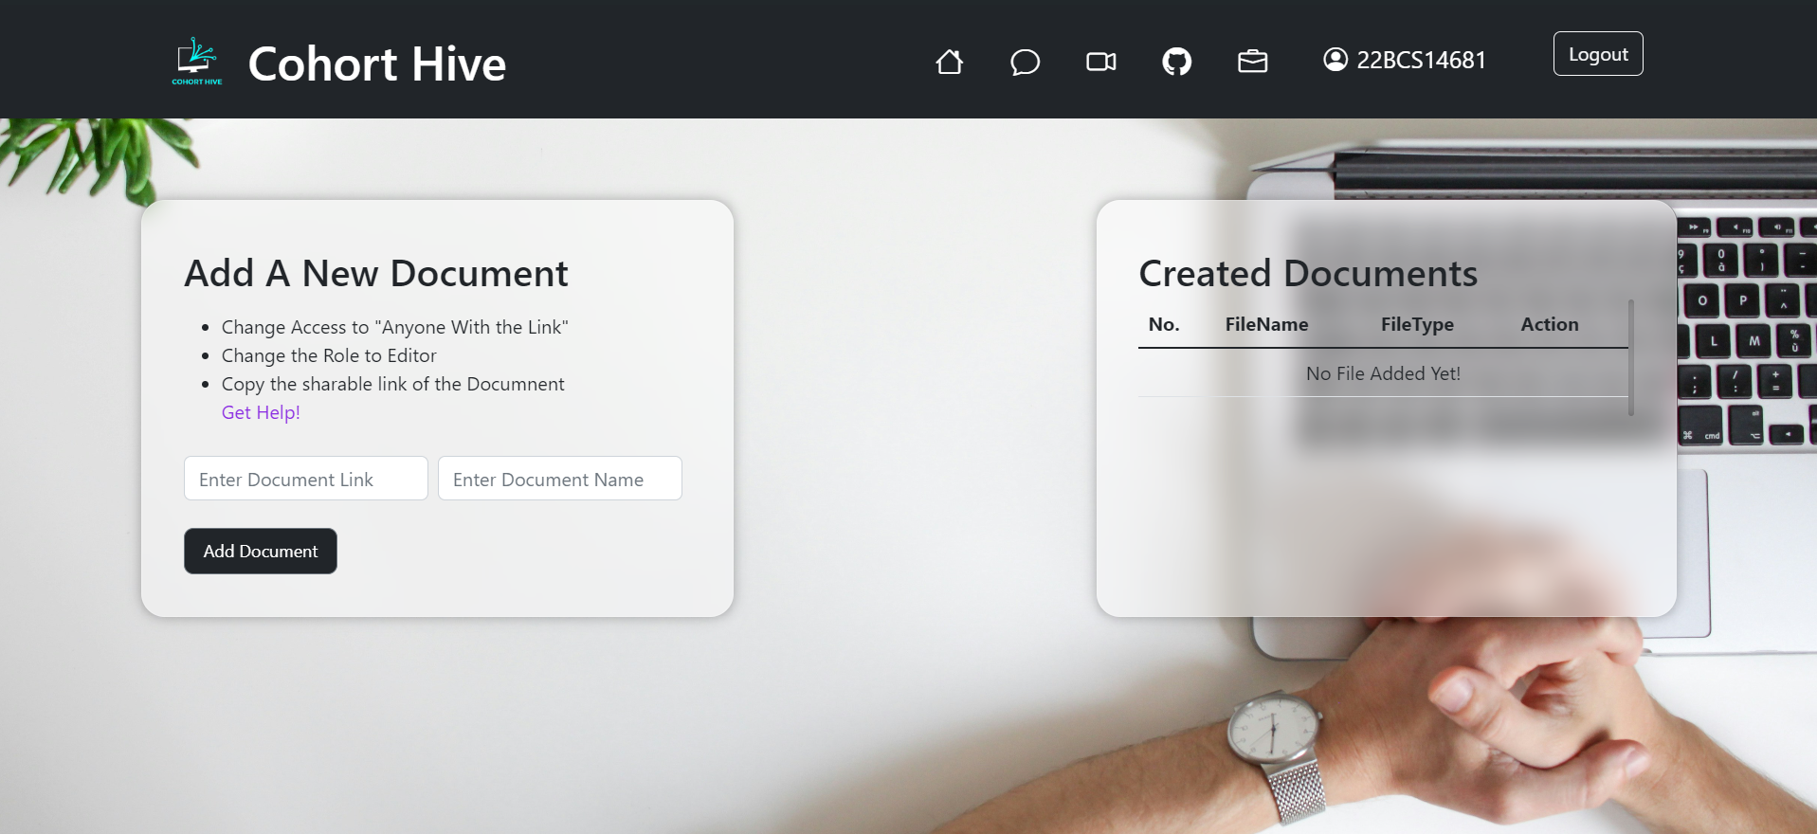Click the FileType column header
The width and height of the screenshot is (1817, 834).
click(1417, 324)
